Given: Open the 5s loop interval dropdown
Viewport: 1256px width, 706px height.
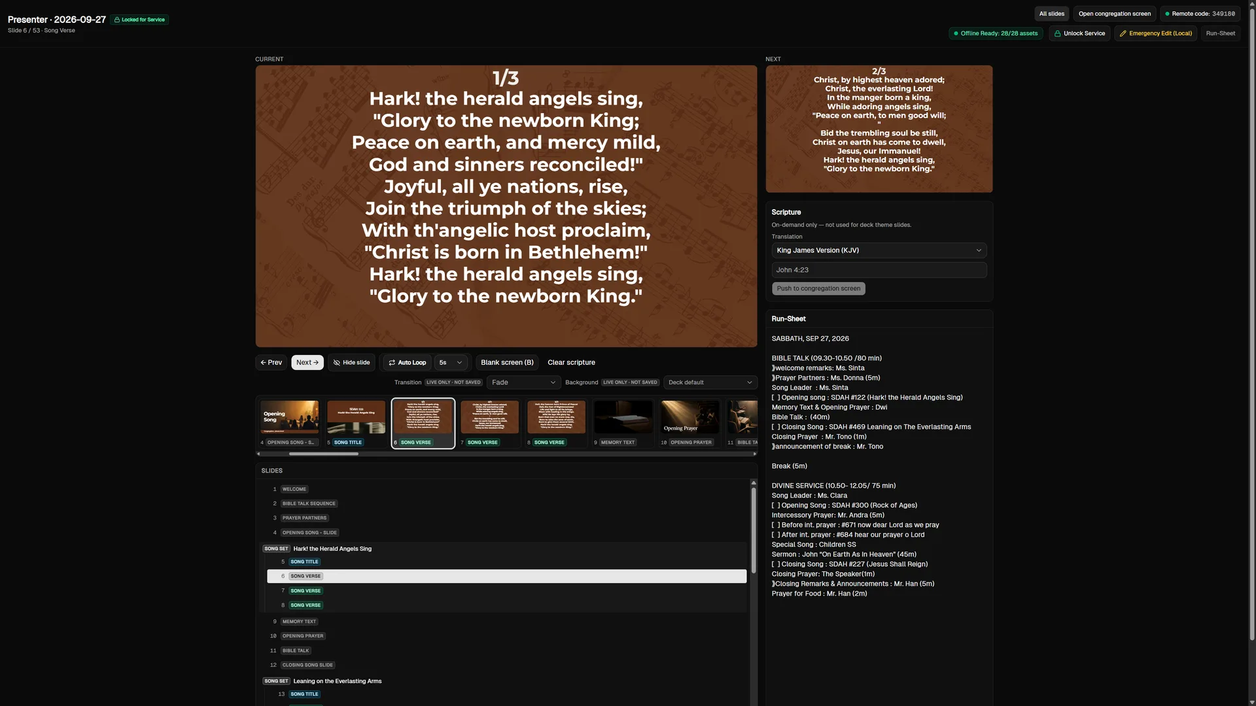Looking at the screenshot, I should 451,362.
